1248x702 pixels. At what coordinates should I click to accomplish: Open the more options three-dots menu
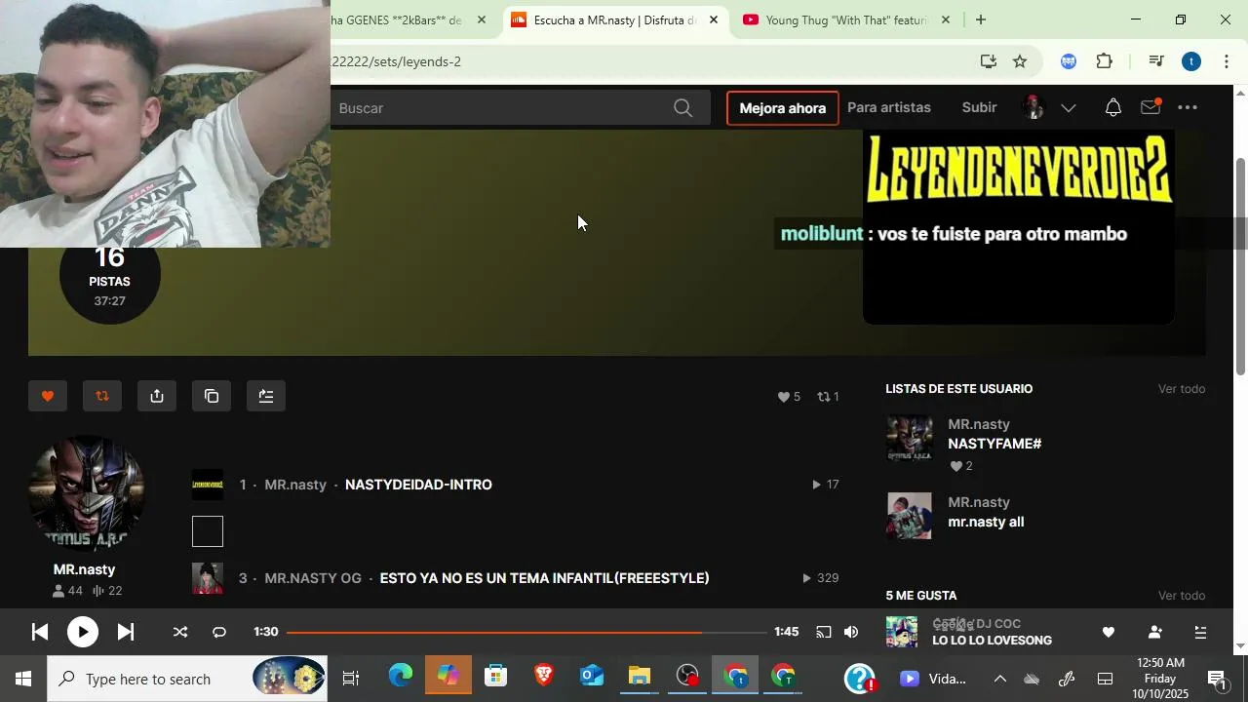point(1188,108)
